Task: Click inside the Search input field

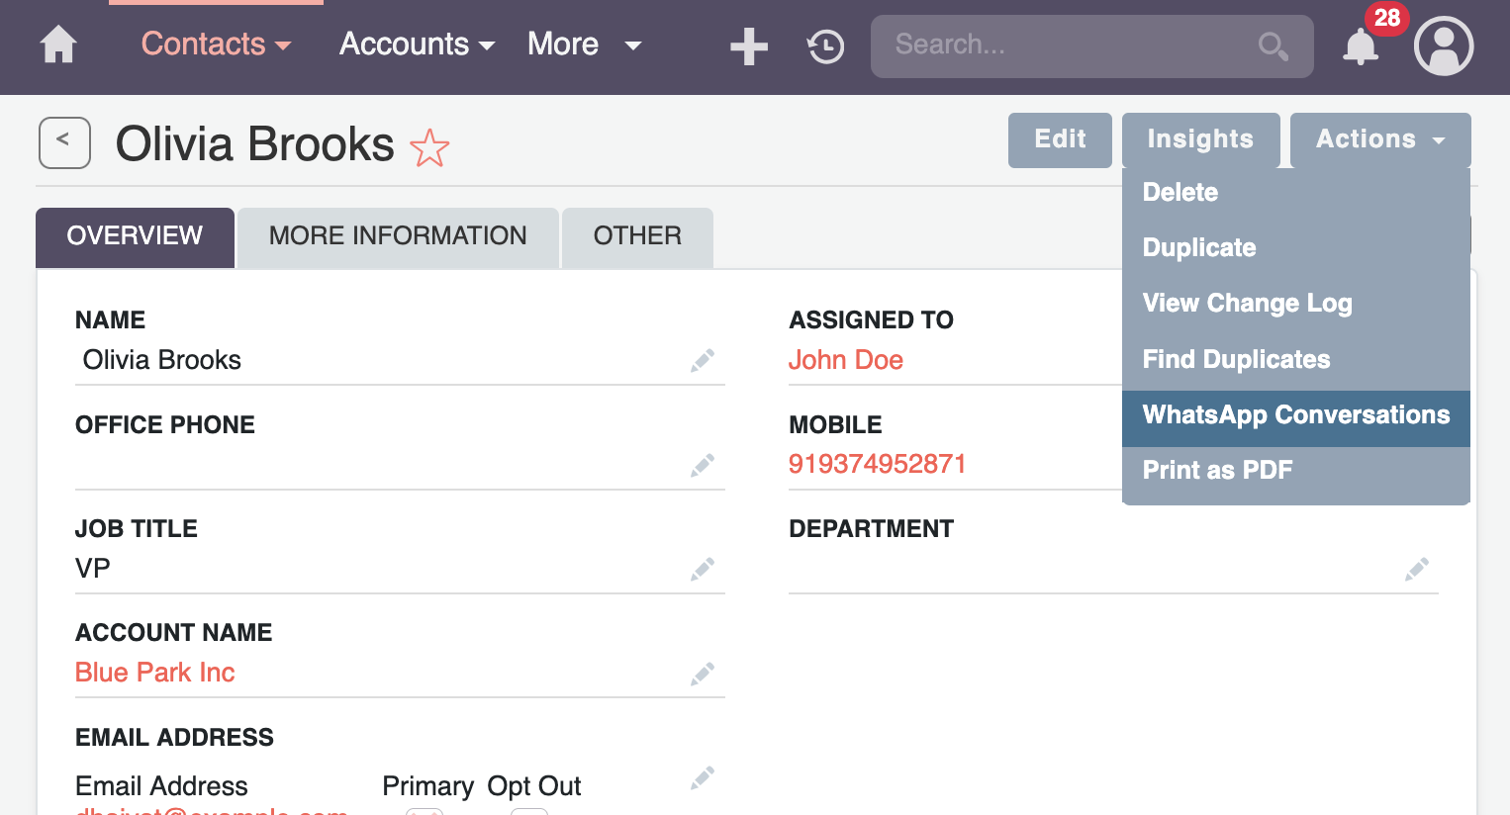Action: [1039, 45]
